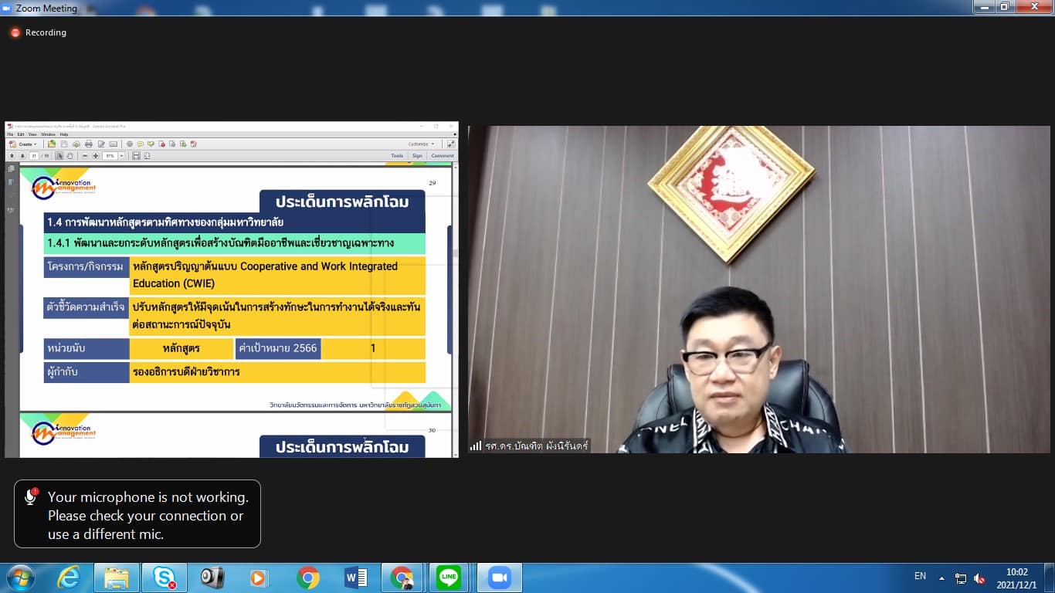Open the Tools pane in Acrobat
The height and width of the screenshot is (593, 1055).
click(x=397, y=156)
